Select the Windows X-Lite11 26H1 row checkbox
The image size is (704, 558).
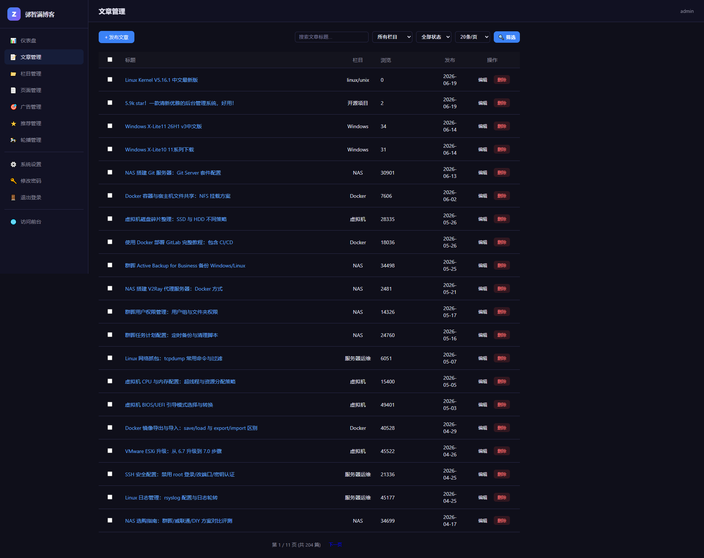coord(110,126)
